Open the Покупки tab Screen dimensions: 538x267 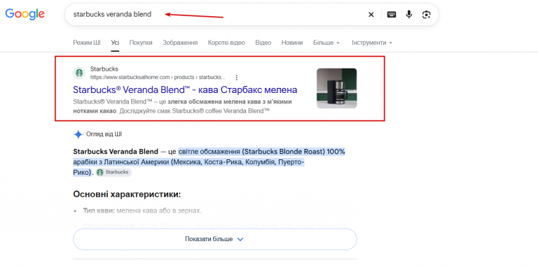tap(141, 43)
